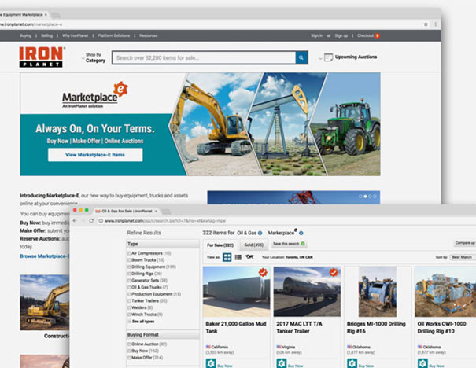Image resolution: width=476 pixels, height=368 pixels.
Task: Click the Compare up to button
Action: 465,243
